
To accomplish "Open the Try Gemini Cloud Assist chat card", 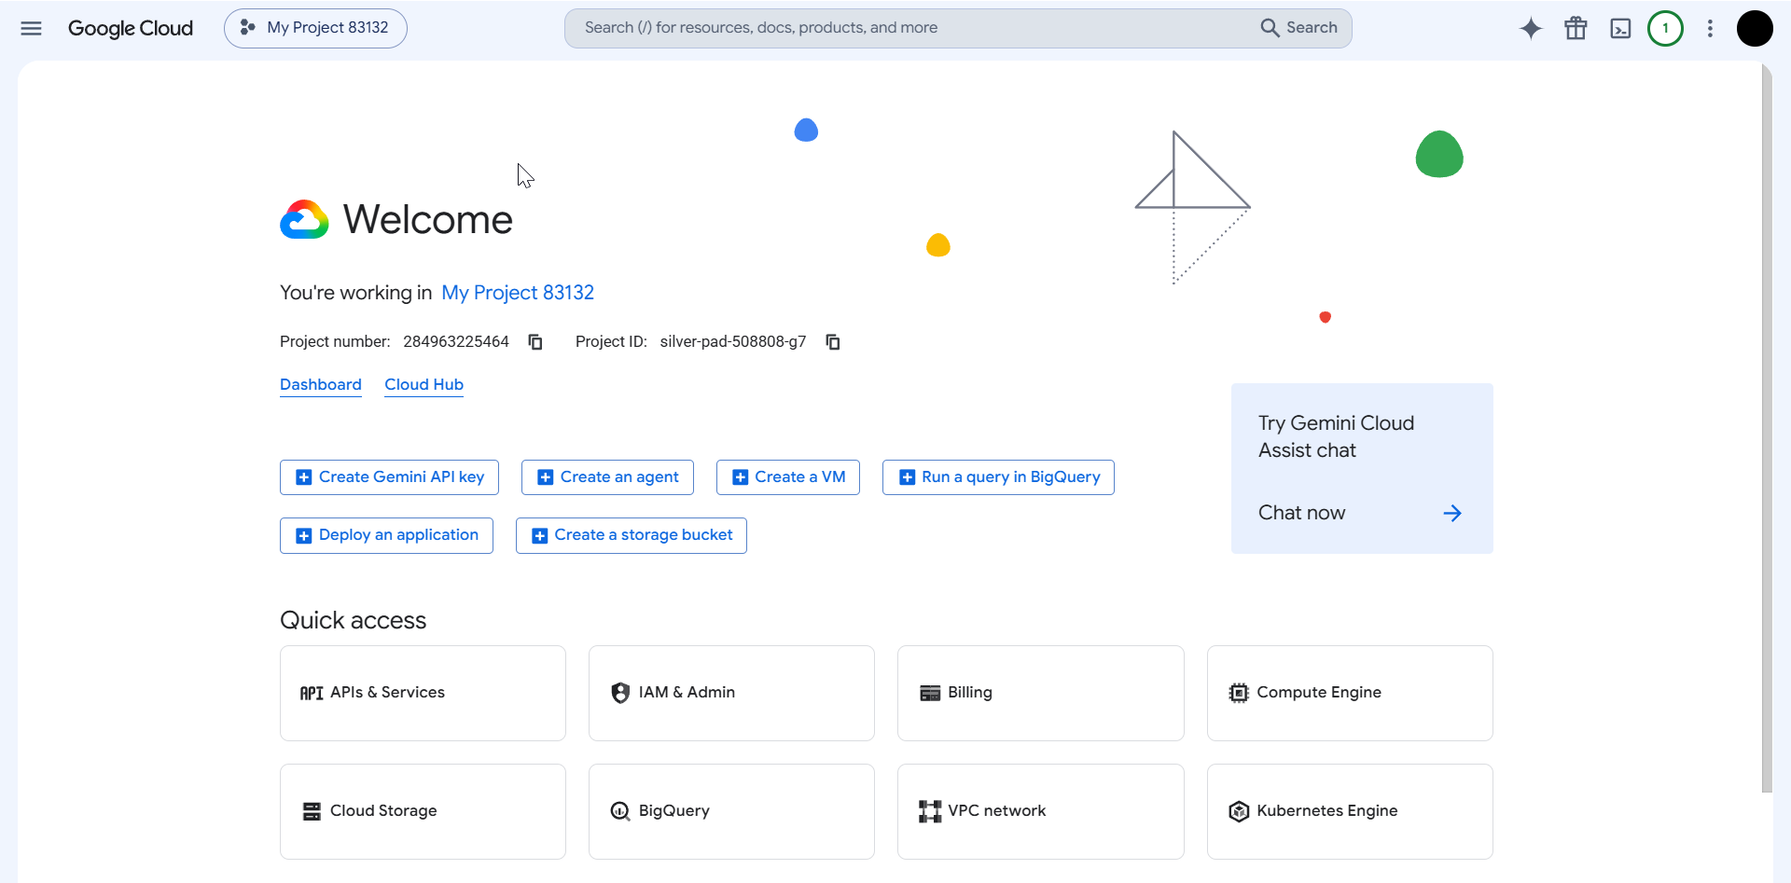I will [1362, 468].
